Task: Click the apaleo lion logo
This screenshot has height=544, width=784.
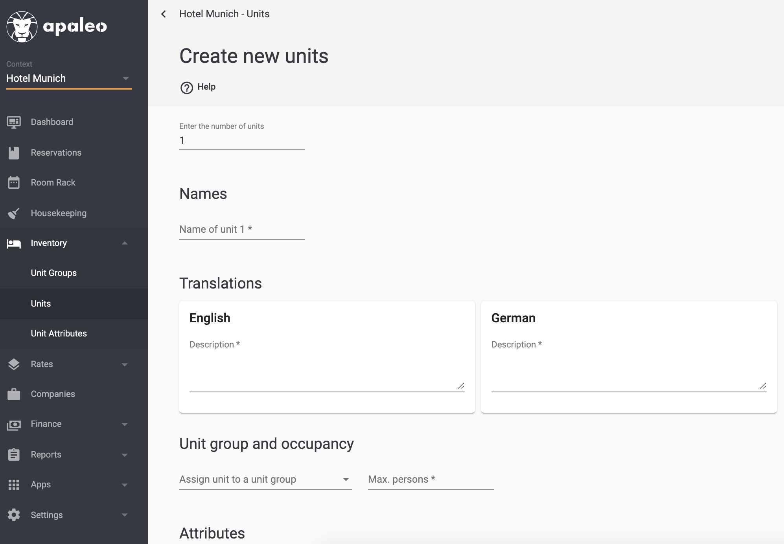Action: pos(22,27)
